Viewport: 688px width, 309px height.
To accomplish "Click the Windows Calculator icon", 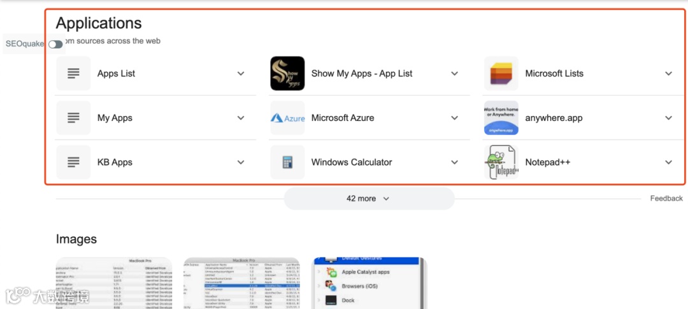I will coord(287,162).
